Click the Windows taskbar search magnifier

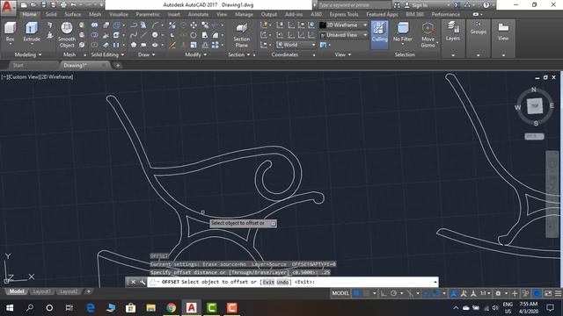[x=30, y=308]
